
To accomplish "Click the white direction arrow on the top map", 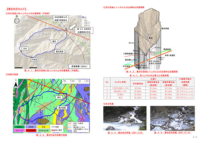I will [72, 26].
